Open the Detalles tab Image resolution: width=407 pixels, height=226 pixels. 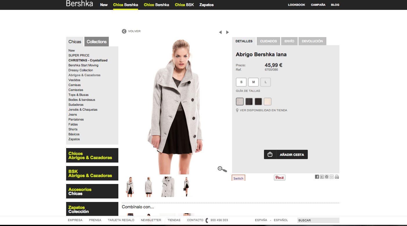[x=244, y=41]
